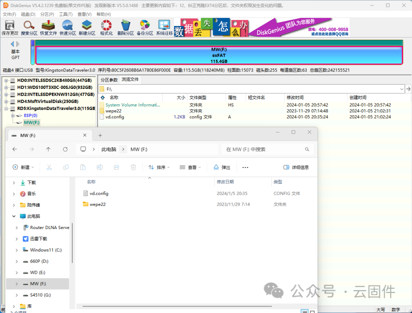Switch to the 浏览文件 tab
This screenshot has width=412, height=313.
click(x=130, y=79)
